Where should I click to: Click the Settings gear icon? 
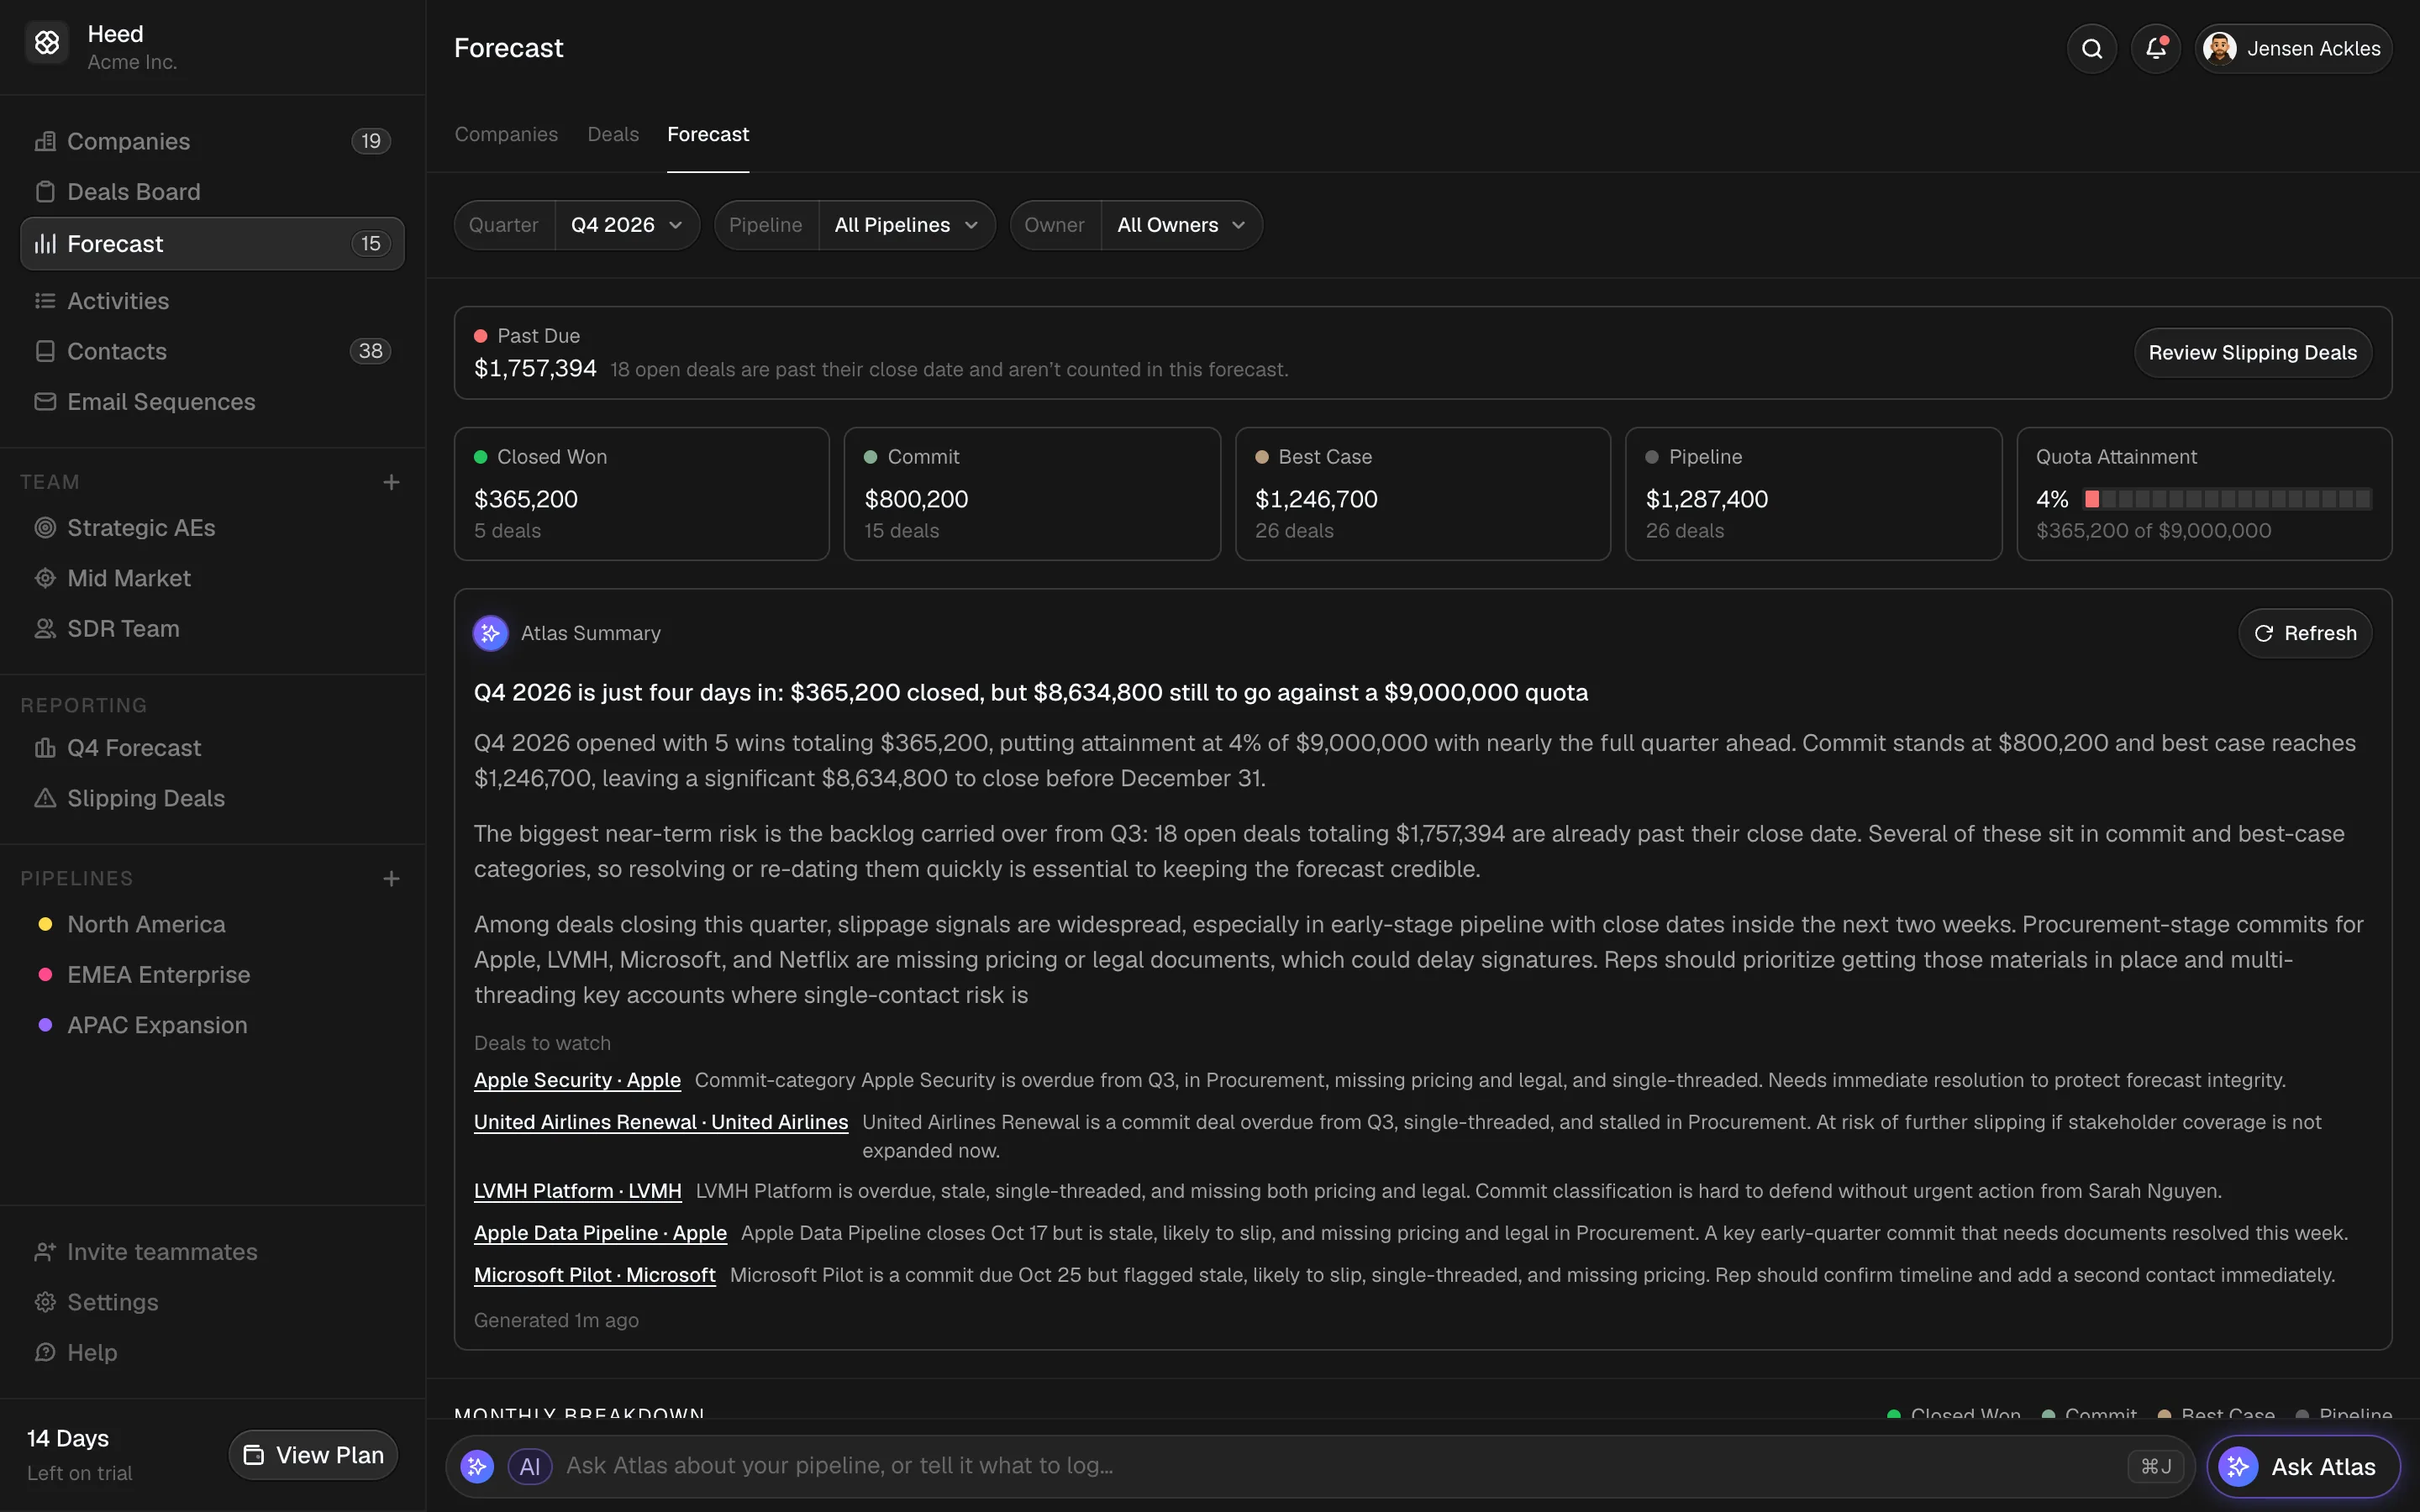coord(45,1302)
